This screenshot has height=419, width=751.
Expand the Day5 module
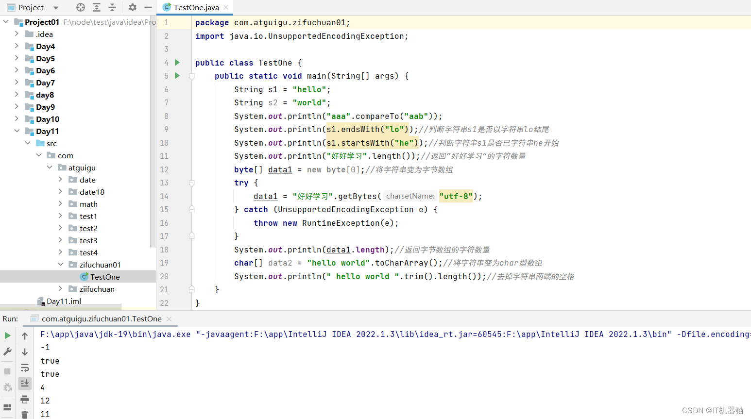(17, 58)
